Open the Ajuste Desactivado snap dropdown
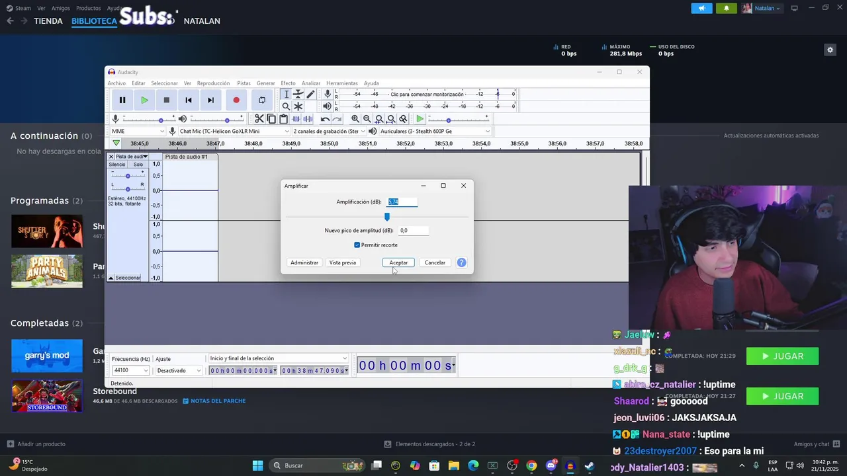 point(179,370)
